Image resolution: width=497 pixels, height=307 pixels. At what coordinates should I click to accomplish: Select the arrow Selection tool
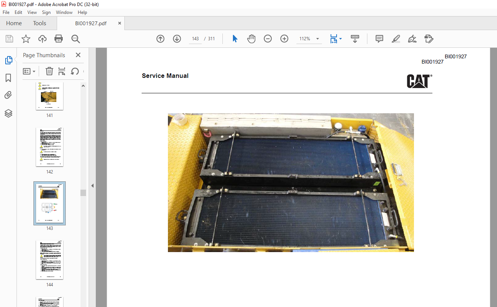pyautogui.click(x=235, y=39)
